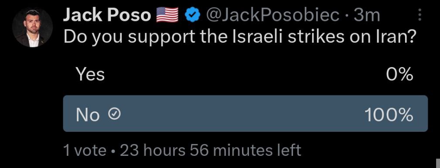The image size is (440, 168).
Task: Click the gray scrollbar piece at bottom corner
Action: (x=438, y=163)
